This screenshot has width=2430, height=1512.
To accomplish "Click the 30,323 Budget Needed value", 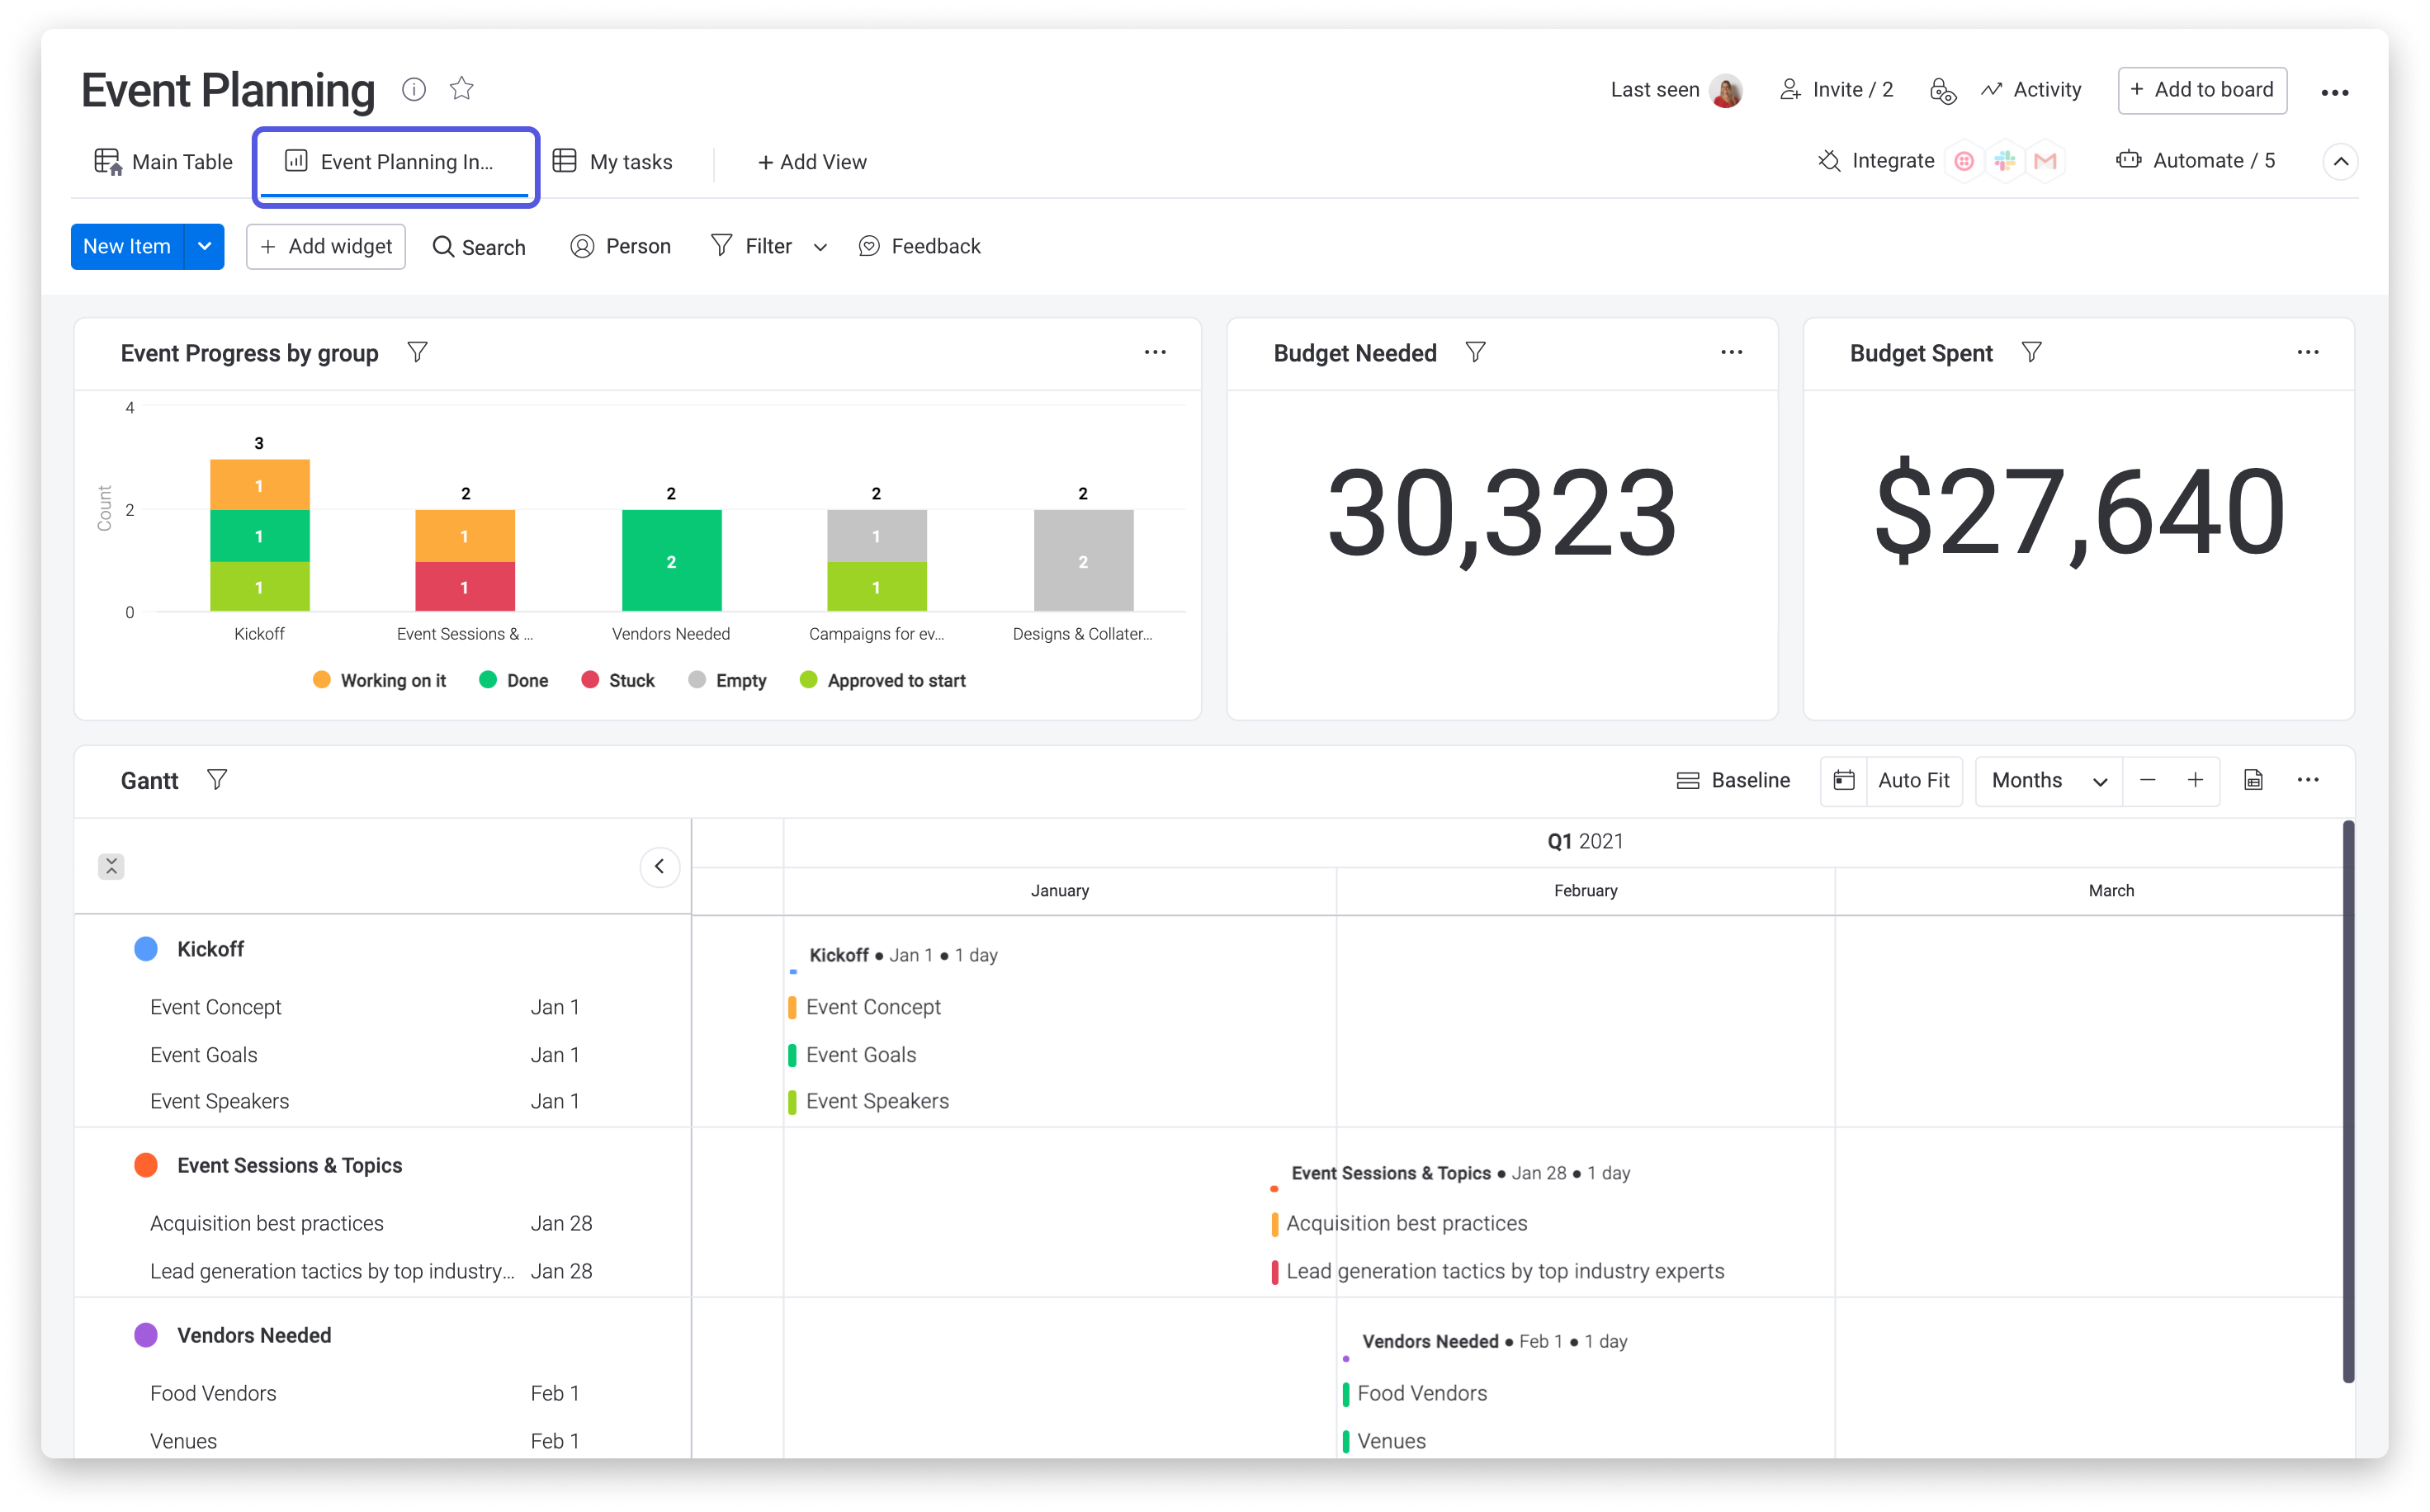I will click(x=1502, y=513).
